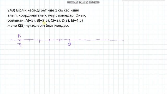The height and width of the screenshot is (94, 167).
Task: Click the coordinate K(5) in the last line
Action: (x=21, y=26)
